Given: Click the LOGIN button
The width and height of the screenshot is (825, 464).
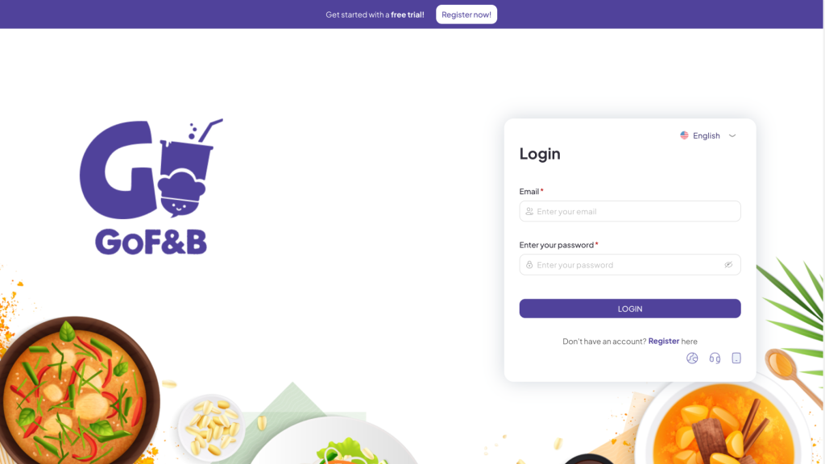Looking at the screenshot, I should pyautogui.click(x=630, y=309).
